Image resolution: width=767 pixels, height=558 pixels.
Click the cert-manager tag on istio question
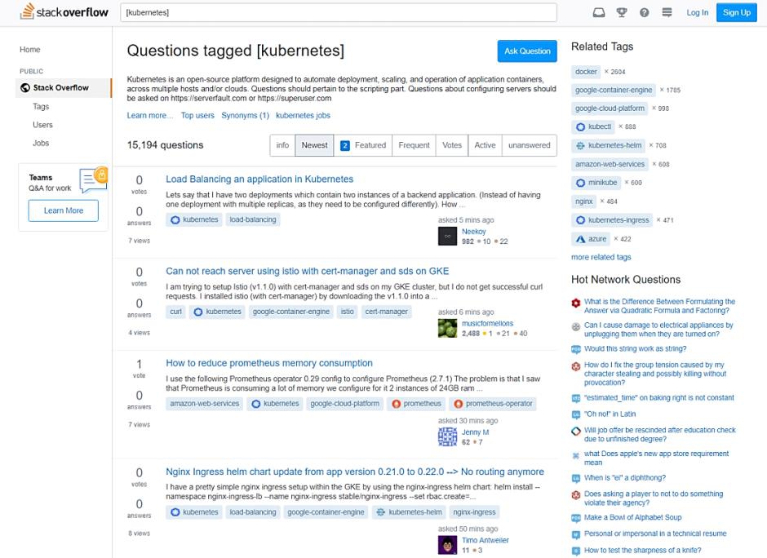point(386,312)
